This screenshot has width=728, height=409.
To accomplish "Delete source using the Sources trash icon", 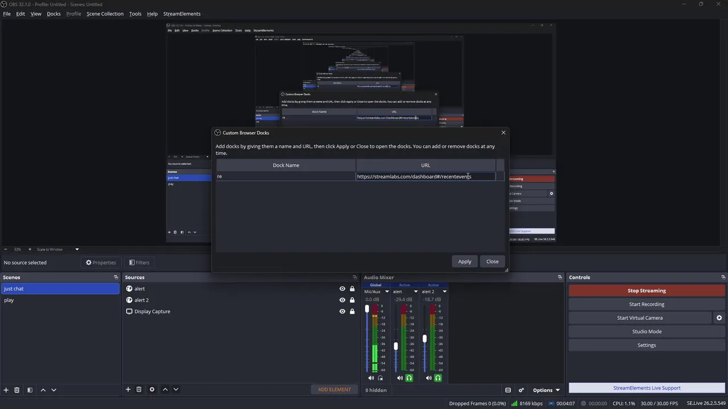I will pyautogui.click(x=139, y=389).
